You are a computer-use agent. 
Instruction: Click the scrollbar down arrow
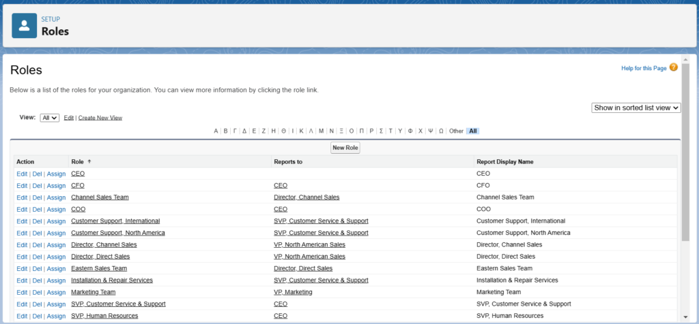coord(685,317)
